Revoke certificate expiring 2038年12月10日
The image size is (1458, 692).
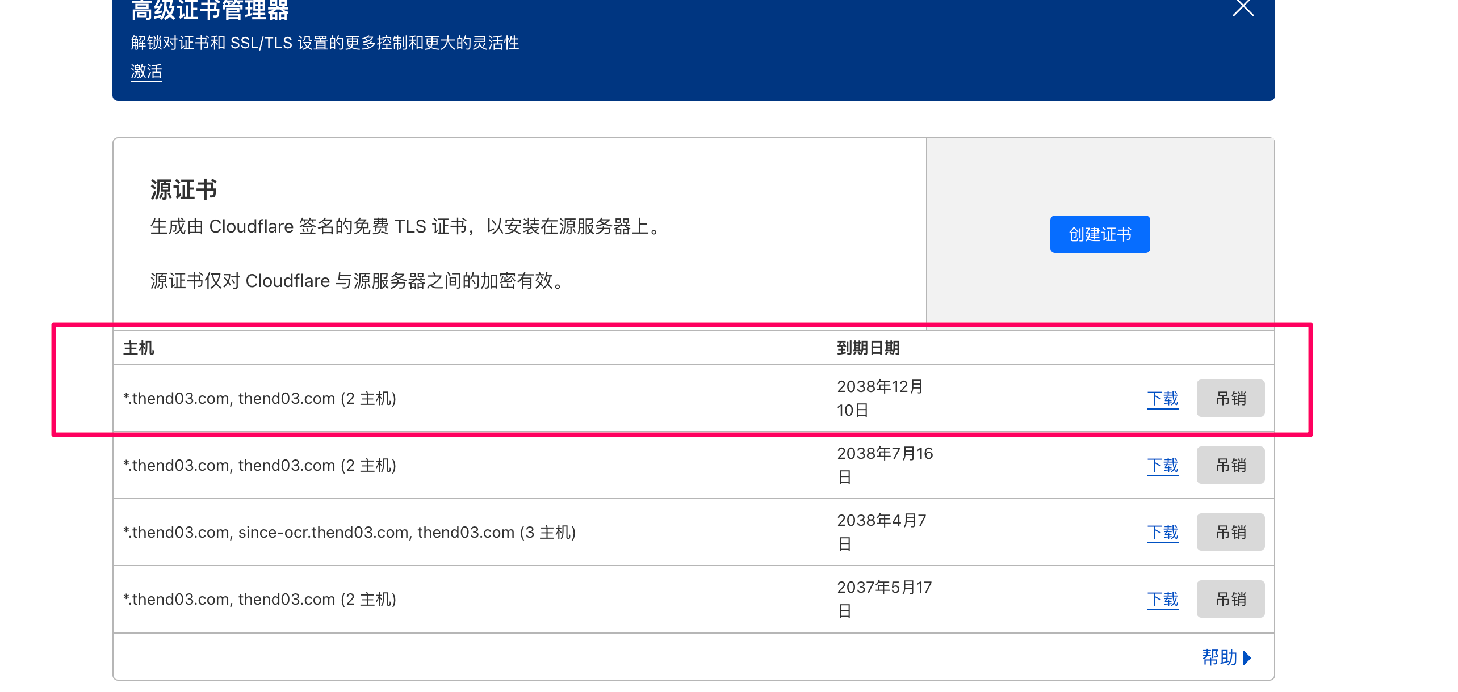point(1230,398)
